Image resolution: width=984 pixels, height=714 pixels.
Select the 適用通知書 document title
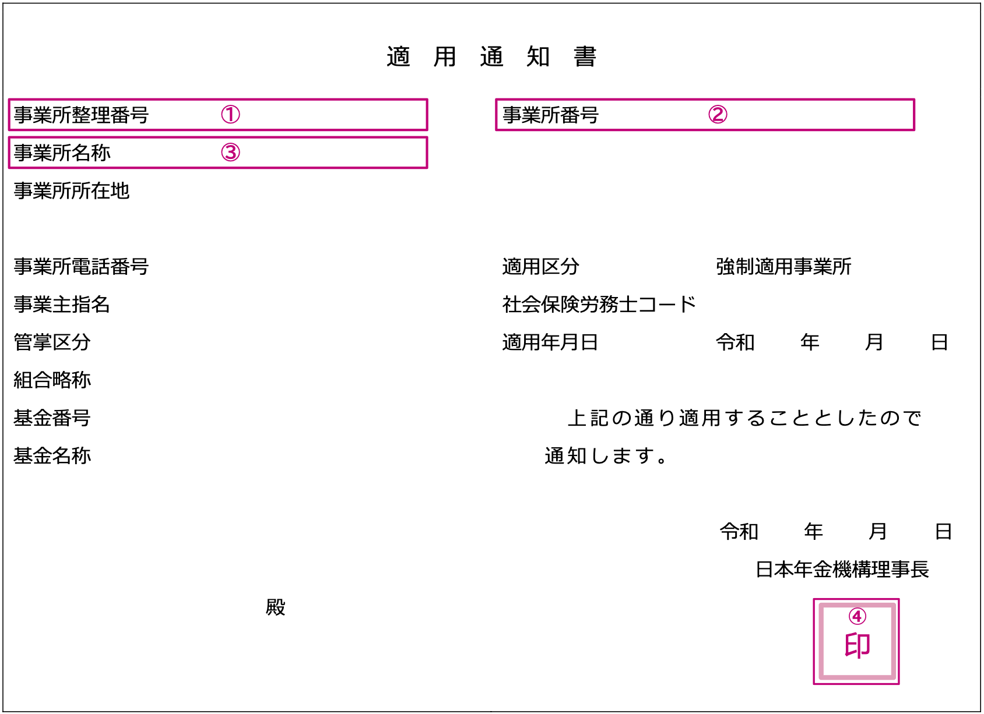tap(491, 57)
